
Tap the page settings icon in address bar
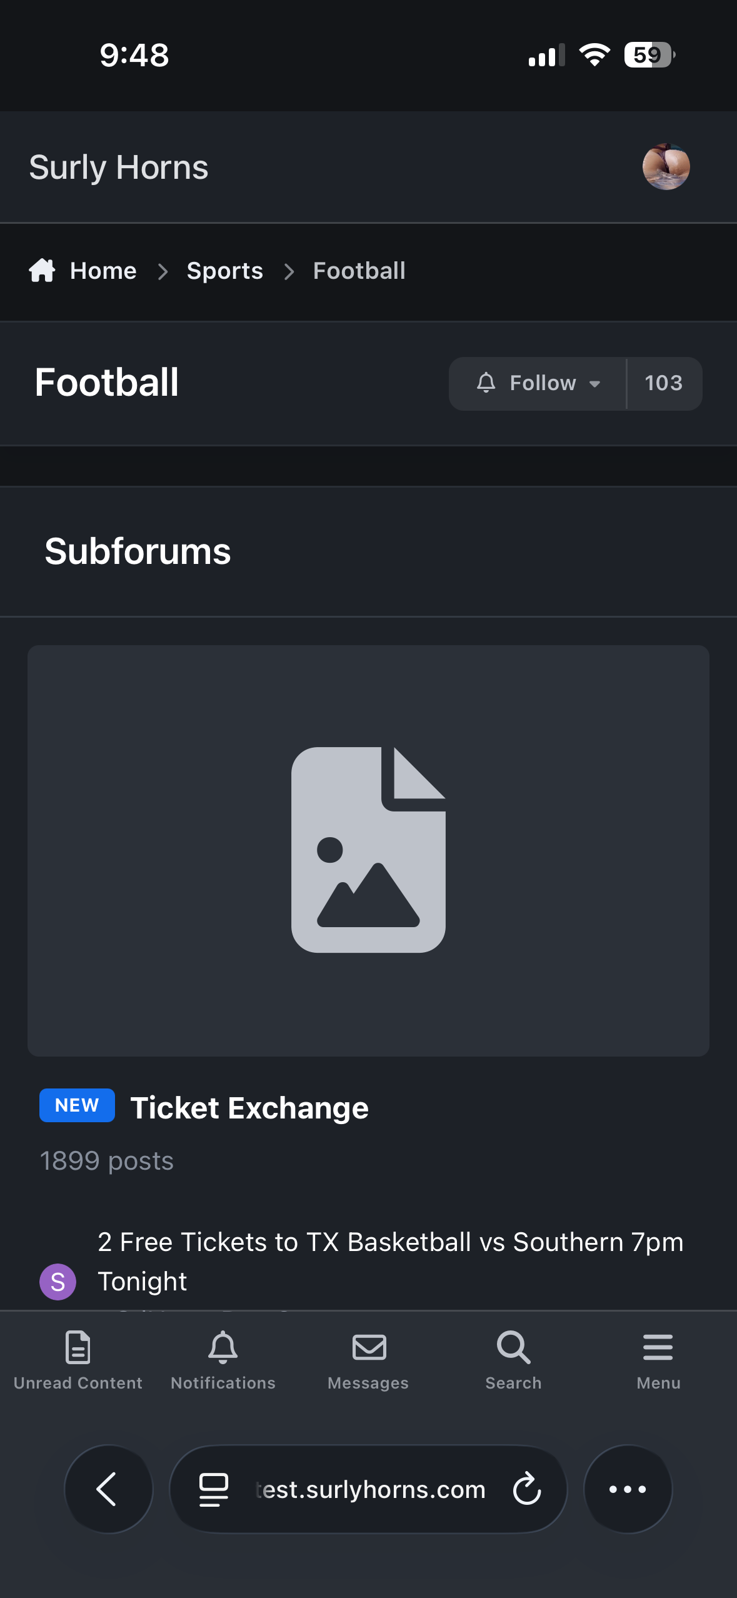pos(213,1489)
